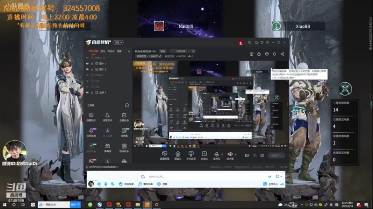Click 录音 in chat toolbar

(x=162, y=184)
